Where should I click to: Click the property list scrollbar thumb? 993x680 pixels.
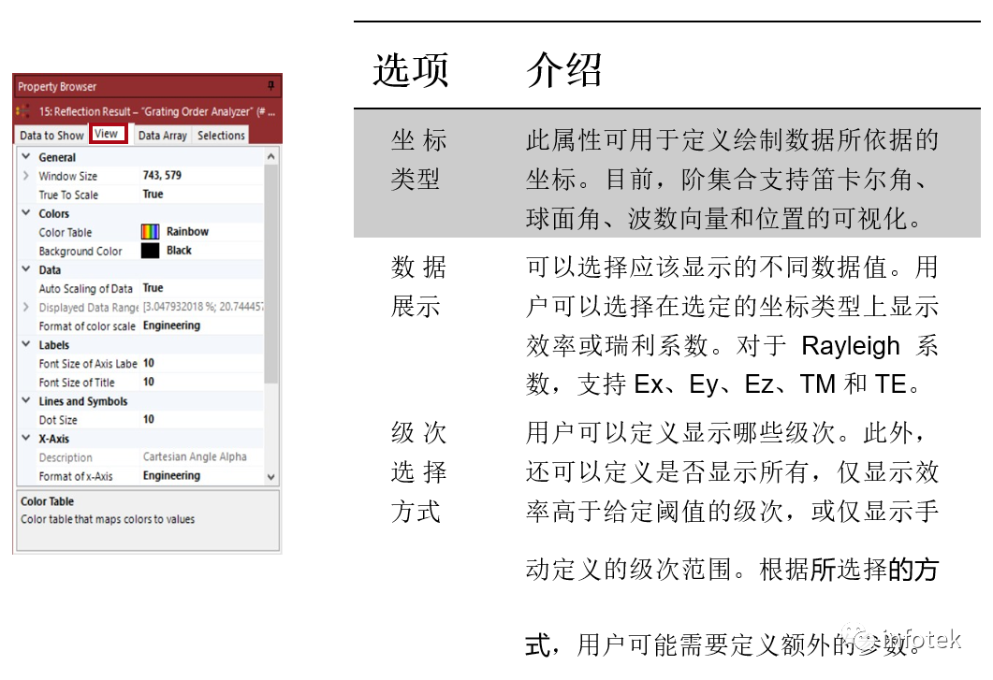(271, 273)
